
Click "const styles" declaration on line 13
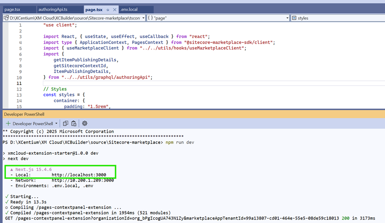point(59,95)
